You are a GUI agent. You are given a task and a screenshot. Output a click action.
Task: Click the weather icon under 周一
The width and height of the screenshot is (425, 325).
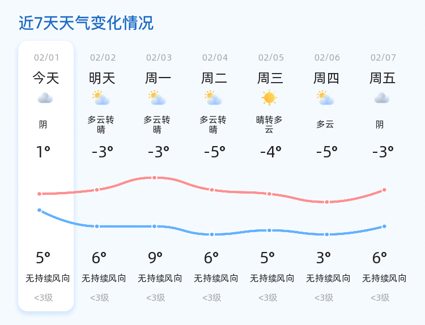tap(157, 98)
